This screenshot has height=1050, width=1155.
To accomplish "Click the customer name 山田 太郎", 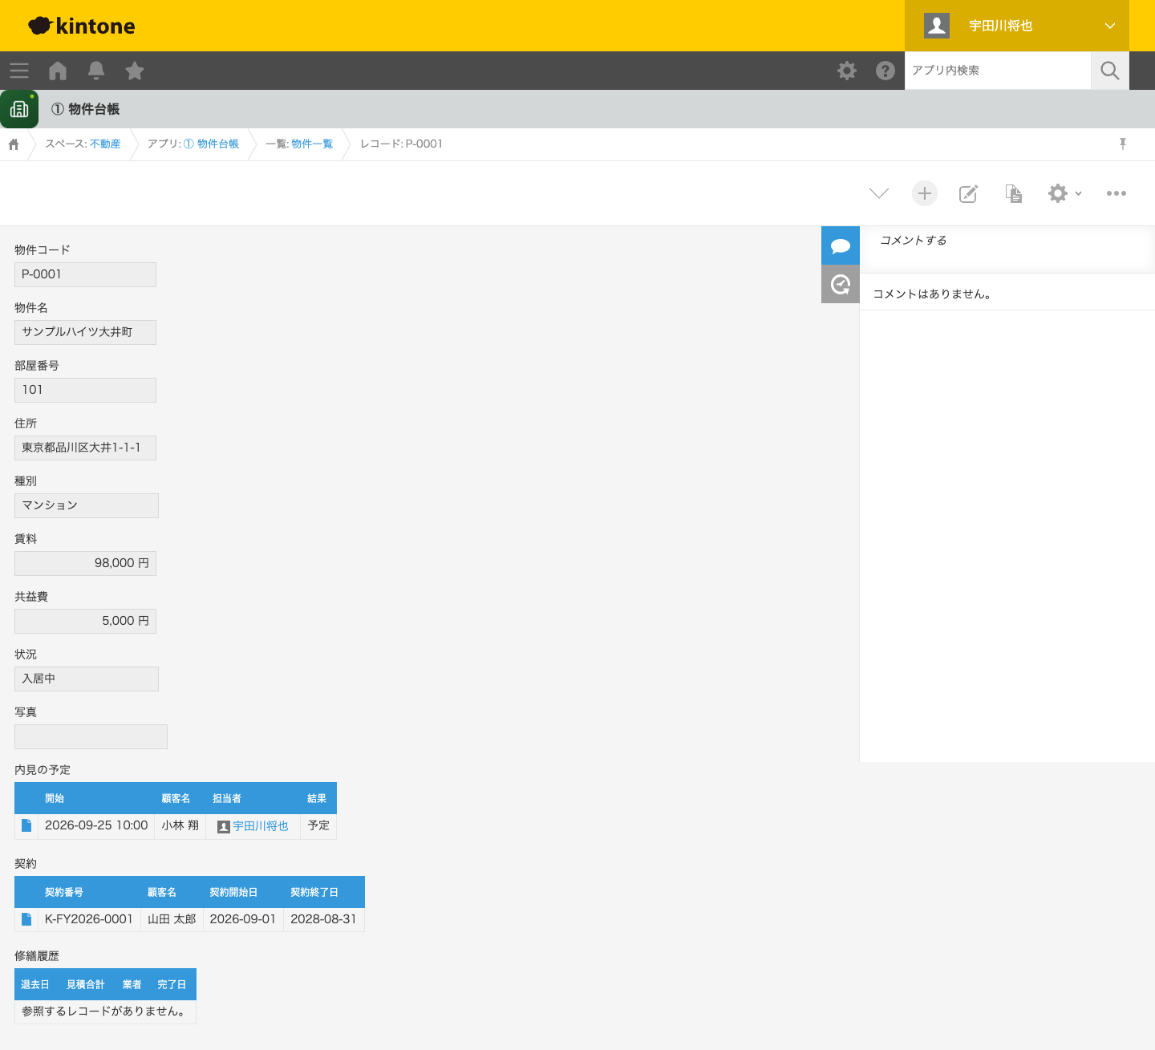I will (x=172, y=919).
